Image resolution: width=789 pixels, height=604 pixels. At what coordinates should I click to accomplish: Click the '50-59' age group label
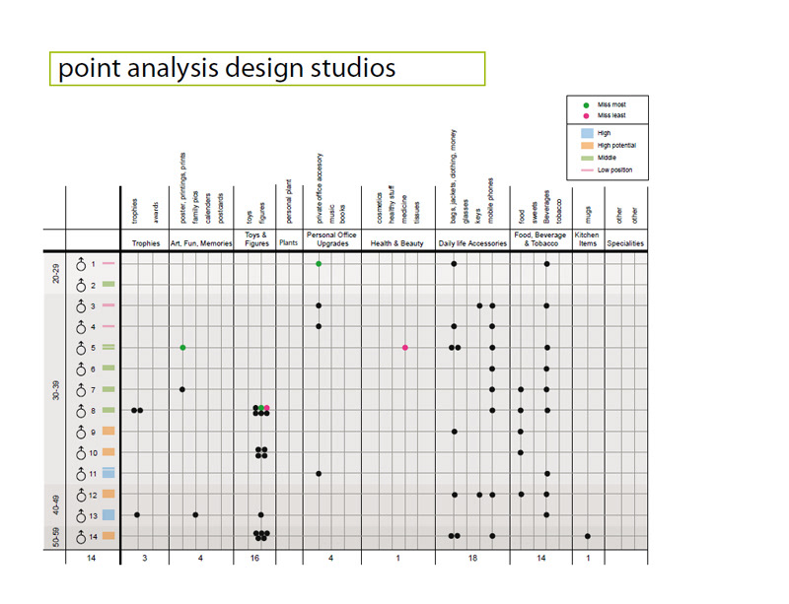coord(56,537)
